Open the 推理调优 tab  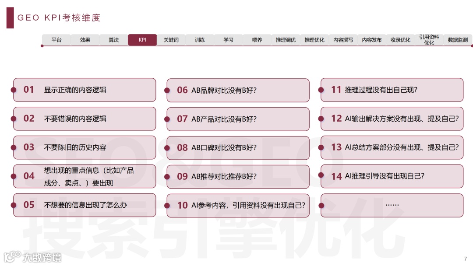tap(286, 40)
